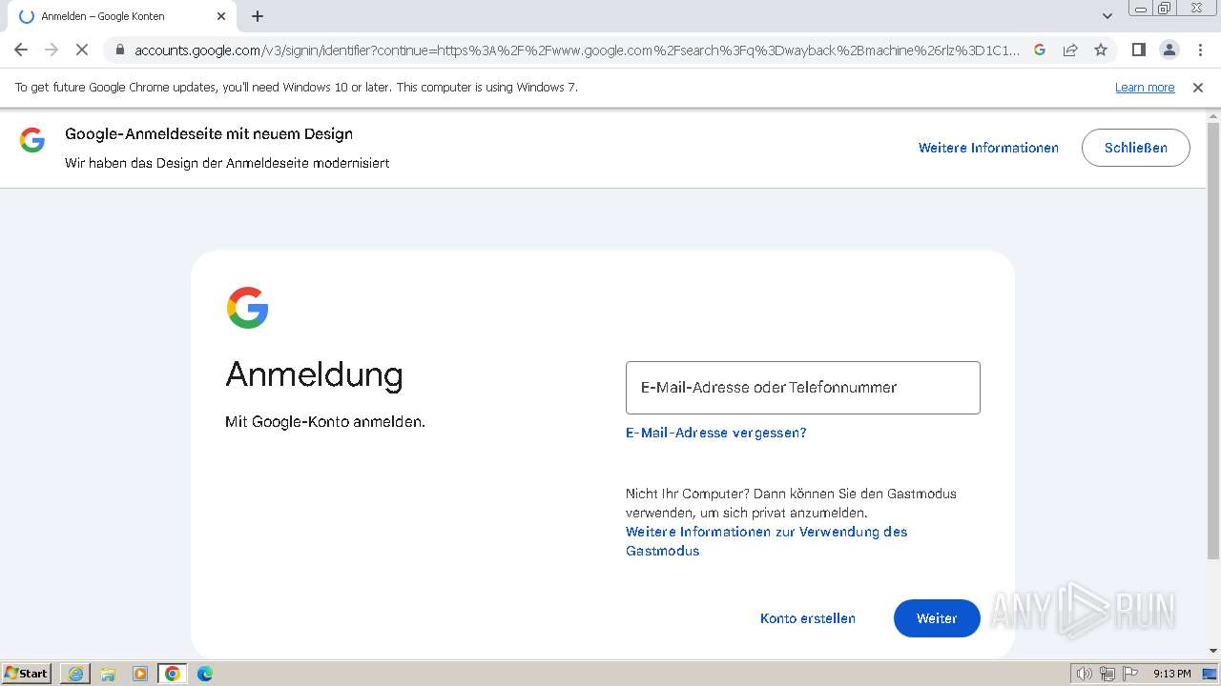Open Windows Media Player taskbar icon
The image size is (1221, 686).
click(140, 674)
